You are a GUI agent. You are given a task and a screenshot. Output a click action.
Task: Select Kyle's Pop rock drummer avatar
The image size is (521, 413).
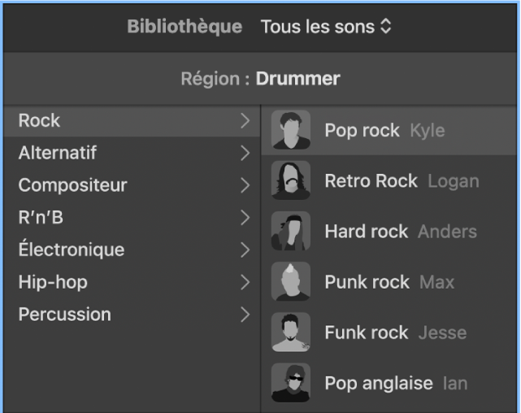click(x=291, y=129)
